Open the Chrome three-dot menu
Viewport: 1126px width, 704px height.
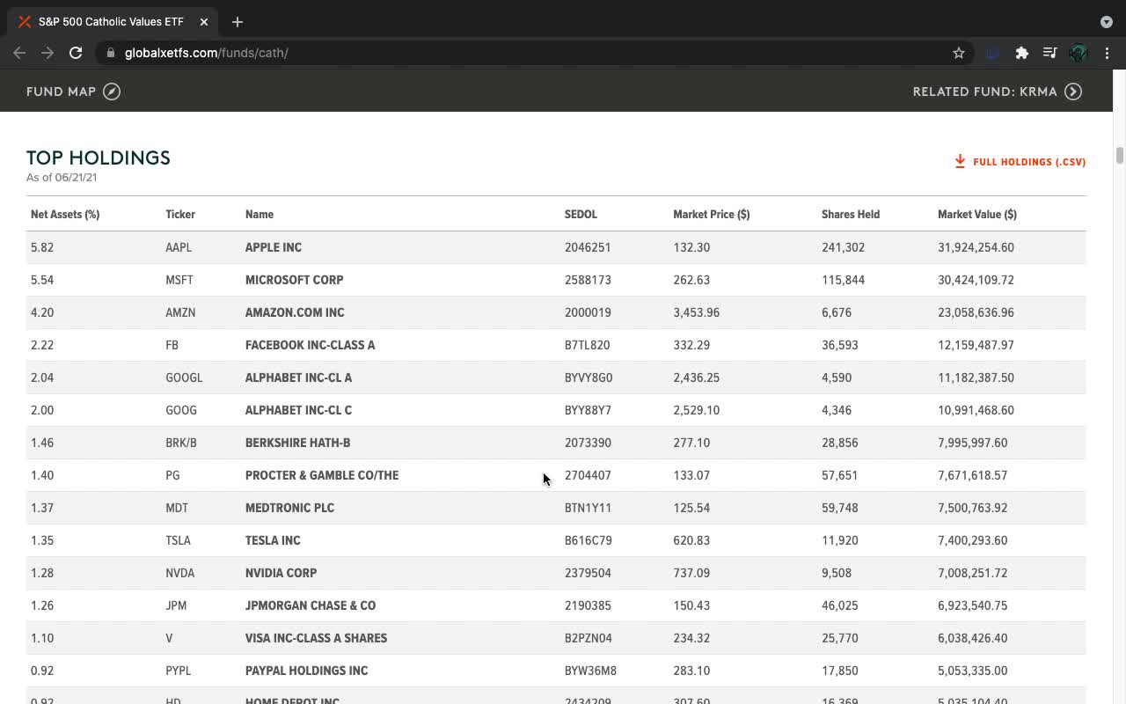pos(1107,53)
